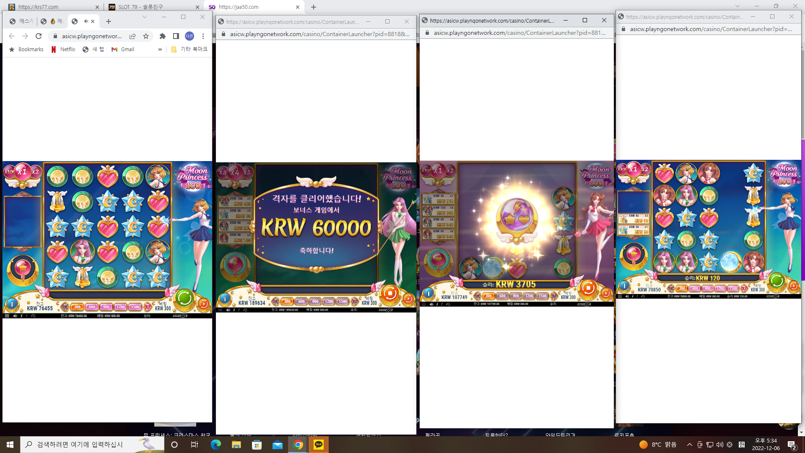Open Windows notification center

click(x=792, y=445)
